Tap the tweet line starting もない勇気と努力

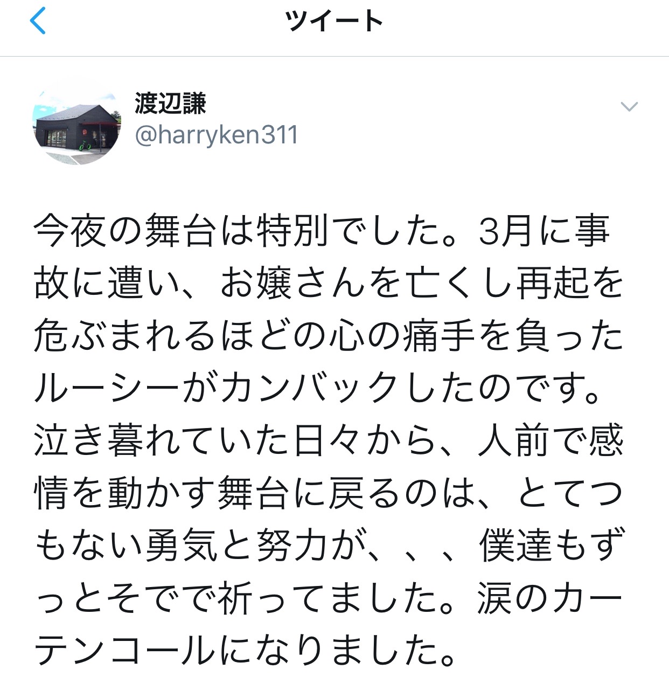click(329, 546)
